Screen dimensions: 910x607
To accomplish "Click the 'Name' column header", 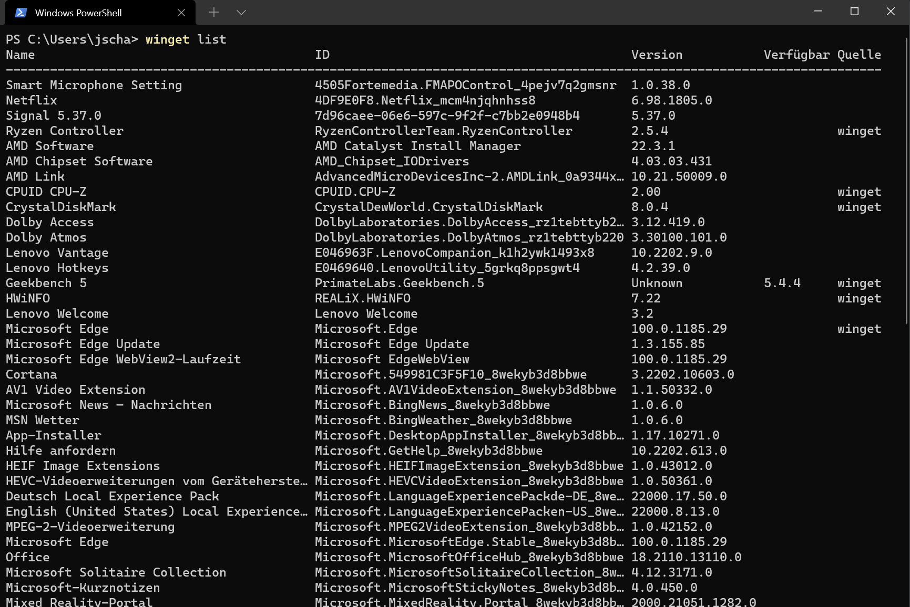I will click(21, 55).
